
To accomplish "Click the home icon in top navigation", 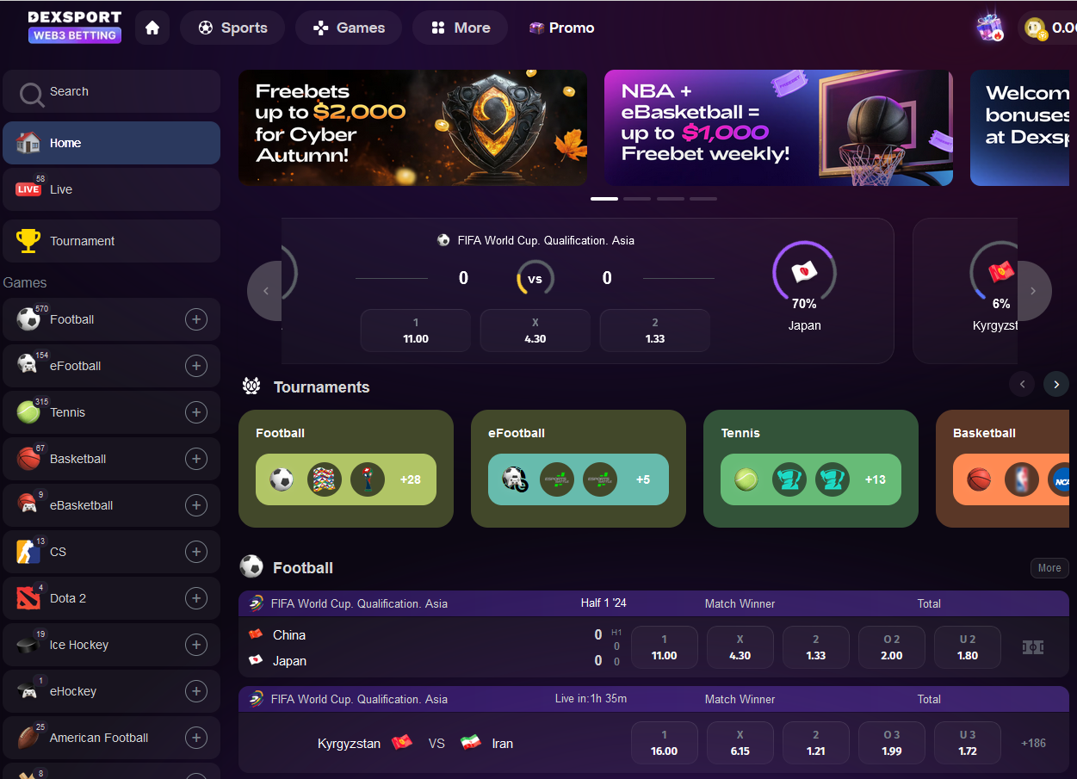I will tap(152, 28).
